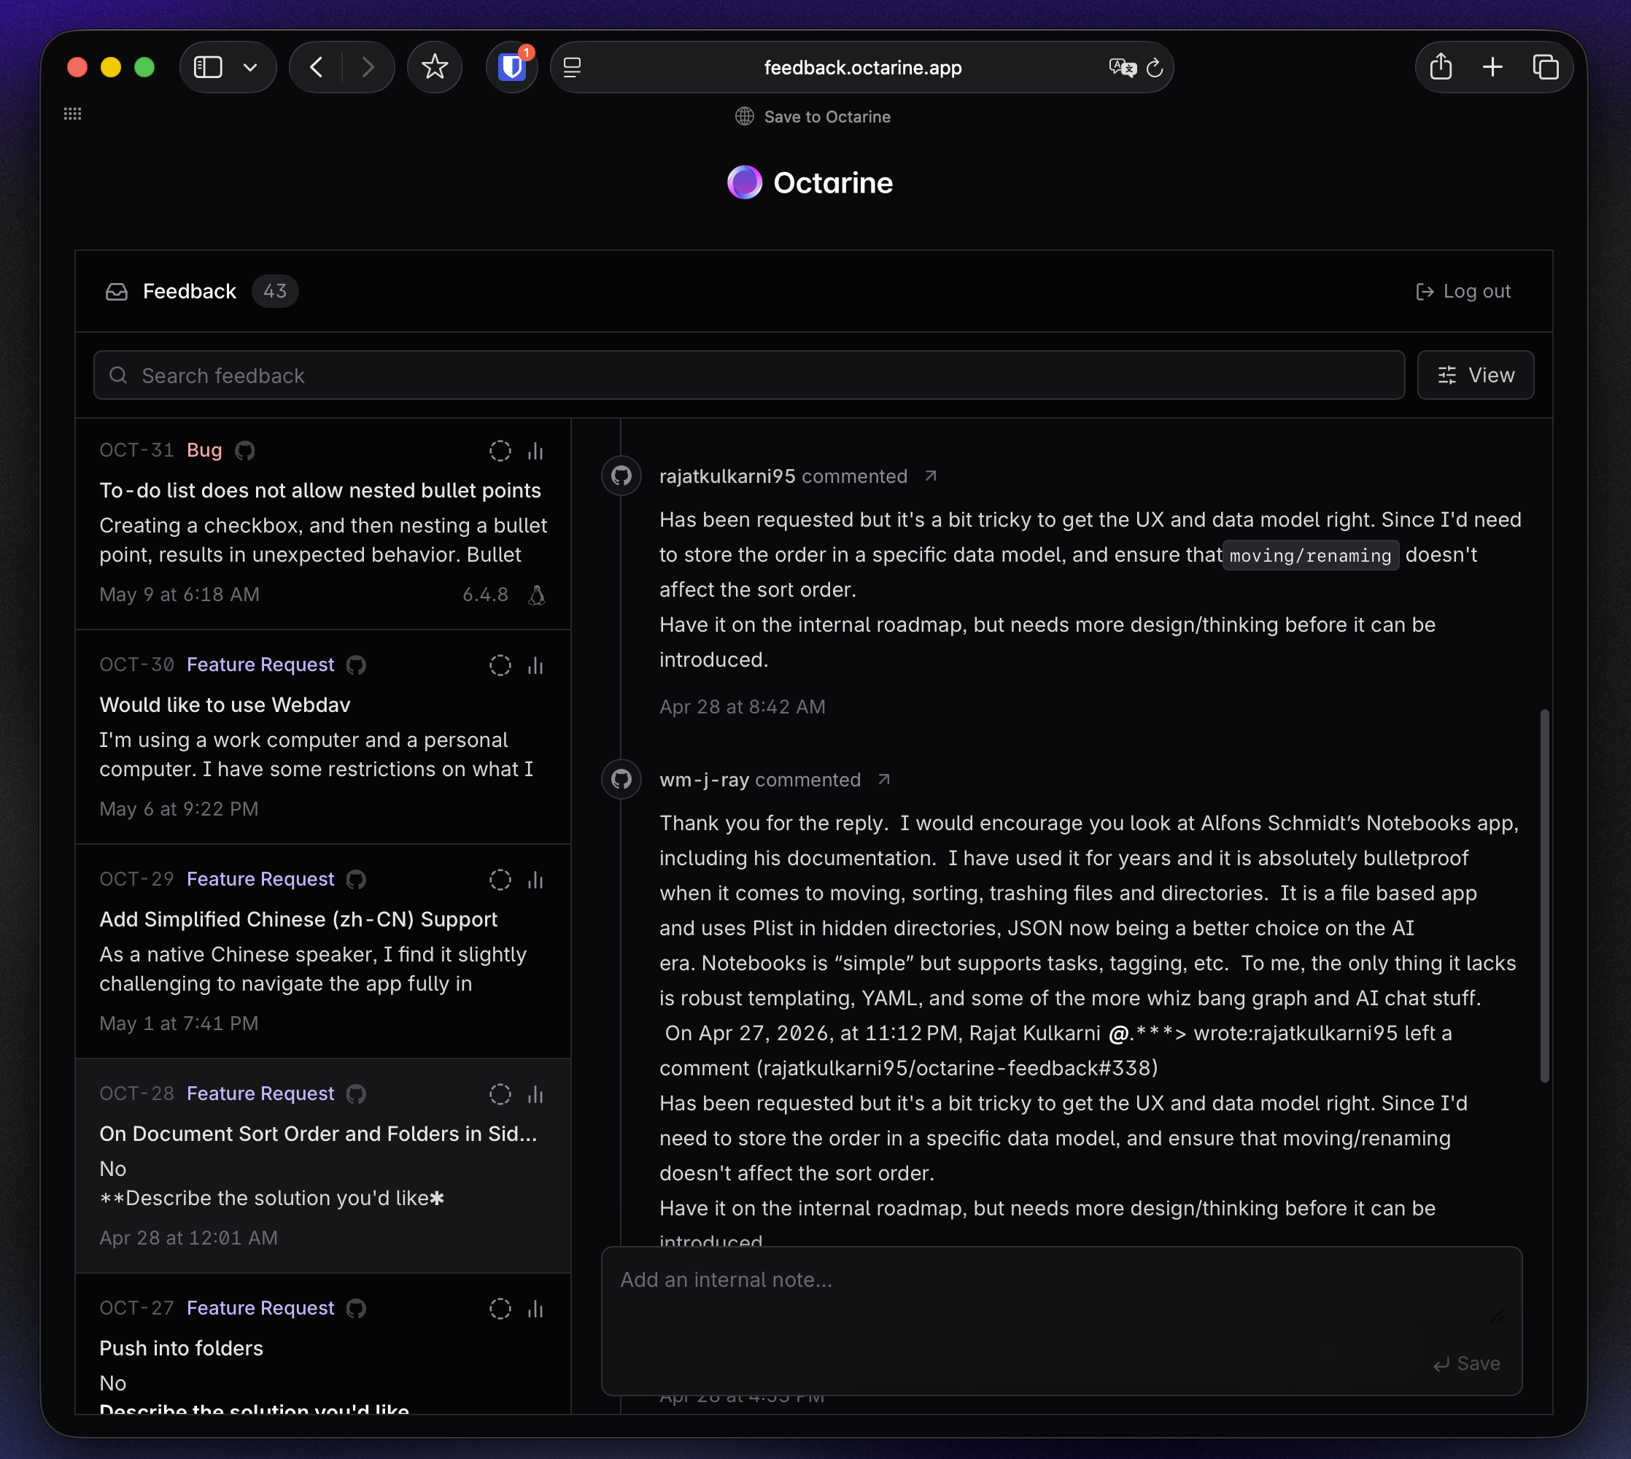Open priority bars on OCT-31 item
The image size is (1631, 1459).
click(x=536, y=452)
